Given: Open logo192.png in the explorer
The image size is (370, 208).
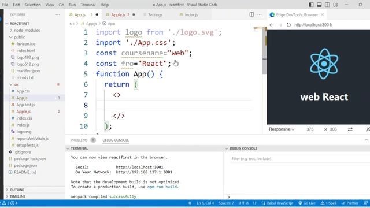Looking at the screenshot, I should pyautogui.click(x=28, y=58).
